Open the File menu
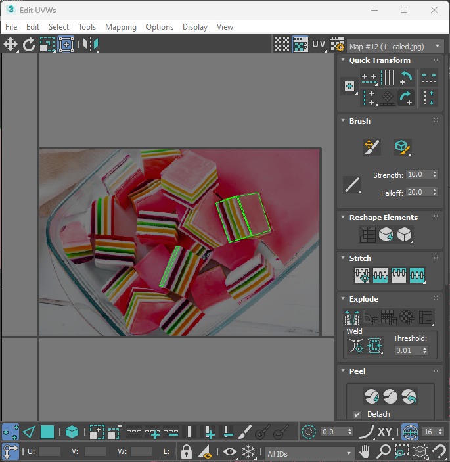The width and height of the screenshot is (450, 462). 11,27
